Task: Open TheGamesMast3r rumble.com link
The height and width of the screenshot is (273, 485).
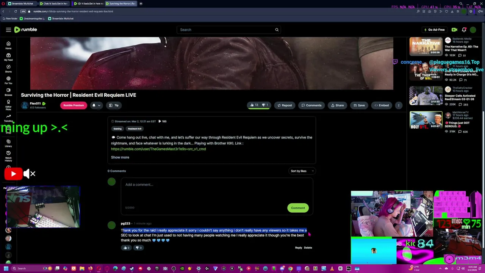Action: click(158, 149)
